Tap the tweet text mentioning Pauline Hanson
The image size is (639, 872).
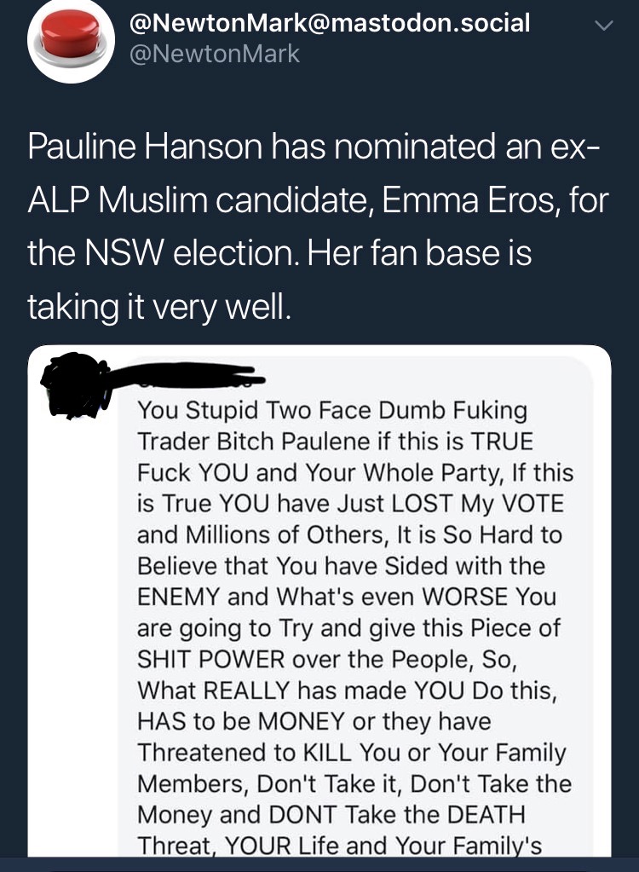pyautogui.click(x=319, y=227)
